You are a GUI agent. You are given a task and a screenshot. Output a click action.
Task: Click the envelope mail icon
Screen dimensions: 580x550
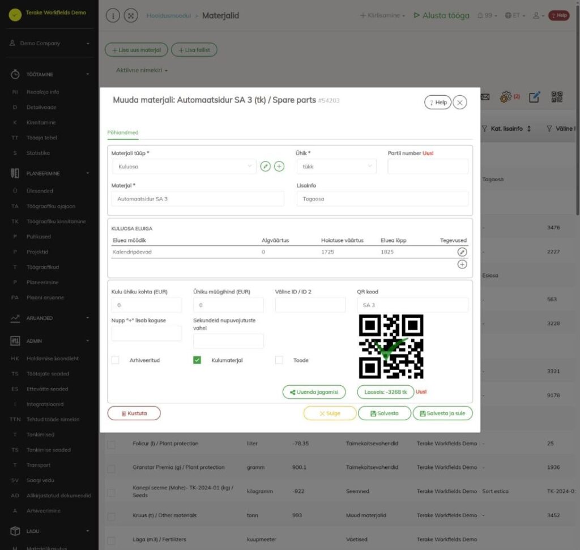click(485, 97)
